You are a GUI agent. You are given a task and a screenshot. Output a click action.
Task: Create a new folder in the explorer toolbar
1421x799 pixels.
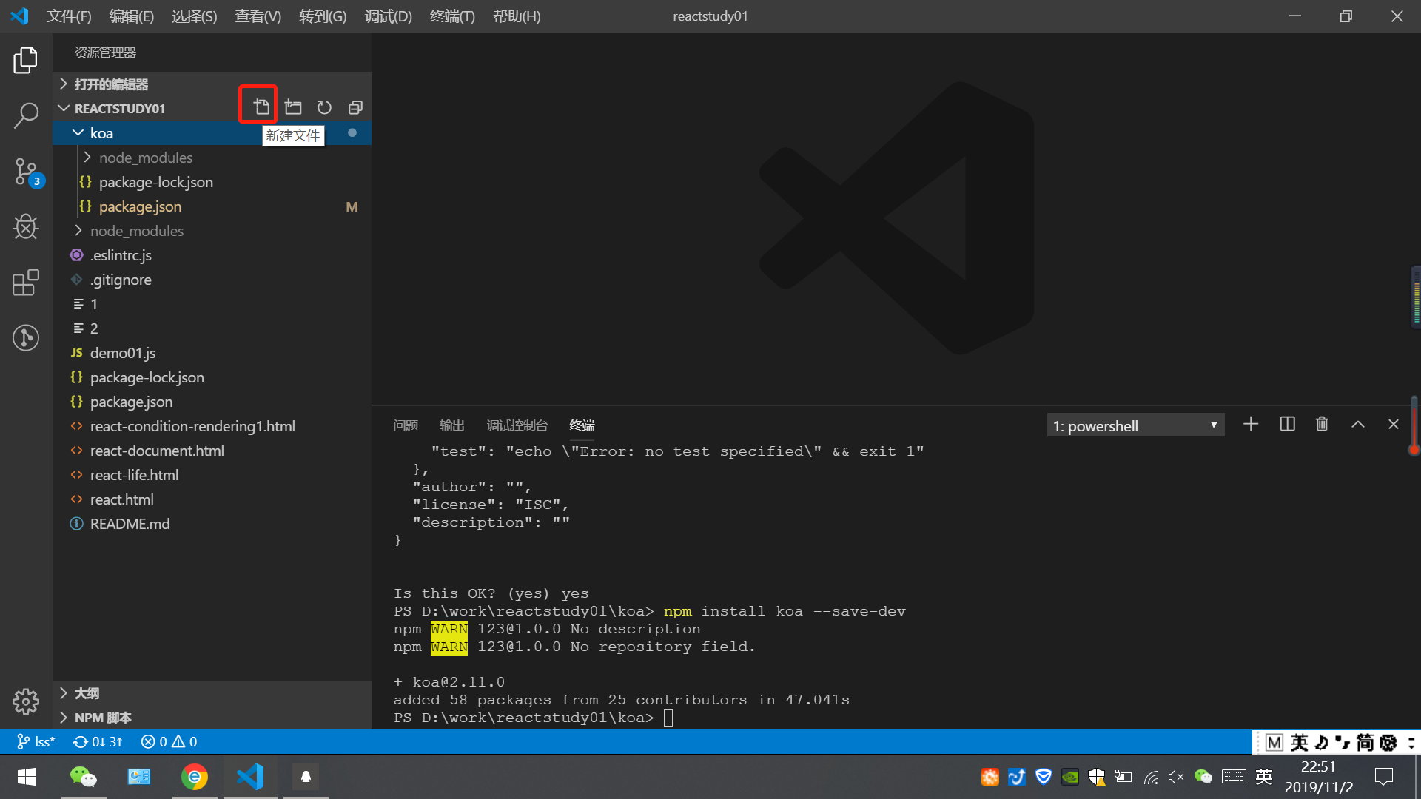292,107
